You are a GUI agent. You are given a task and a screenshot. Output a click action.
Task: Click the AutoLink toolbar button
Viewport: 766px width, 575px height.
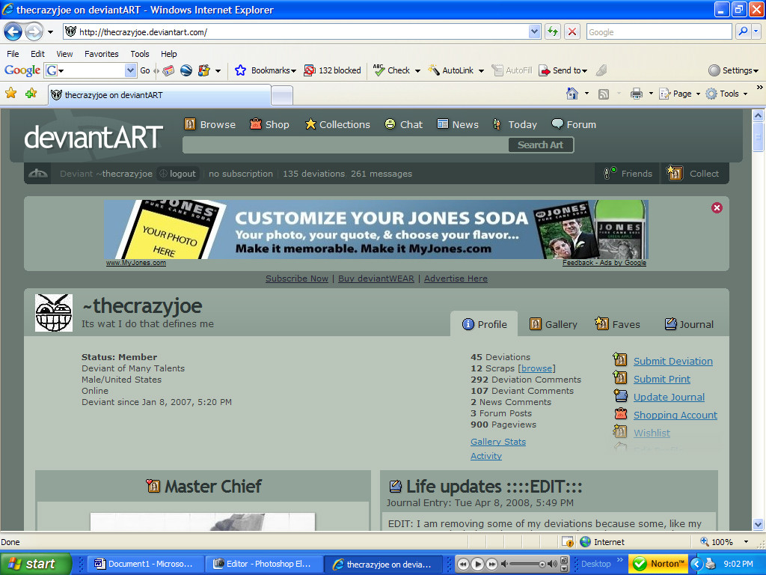click(451, 70)
